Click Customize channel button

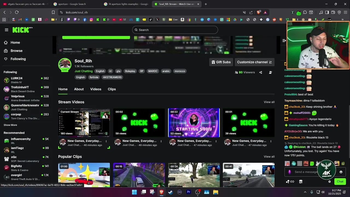click(254, 62)
